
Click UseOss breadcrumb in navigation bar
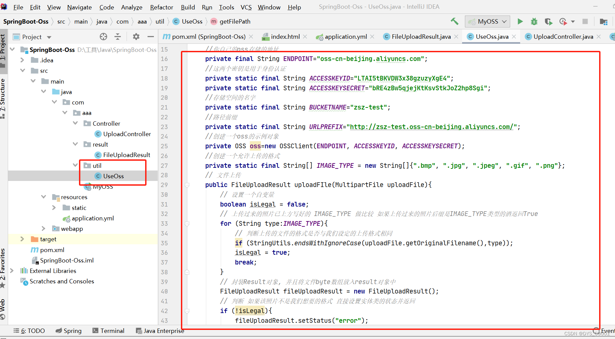192,22
